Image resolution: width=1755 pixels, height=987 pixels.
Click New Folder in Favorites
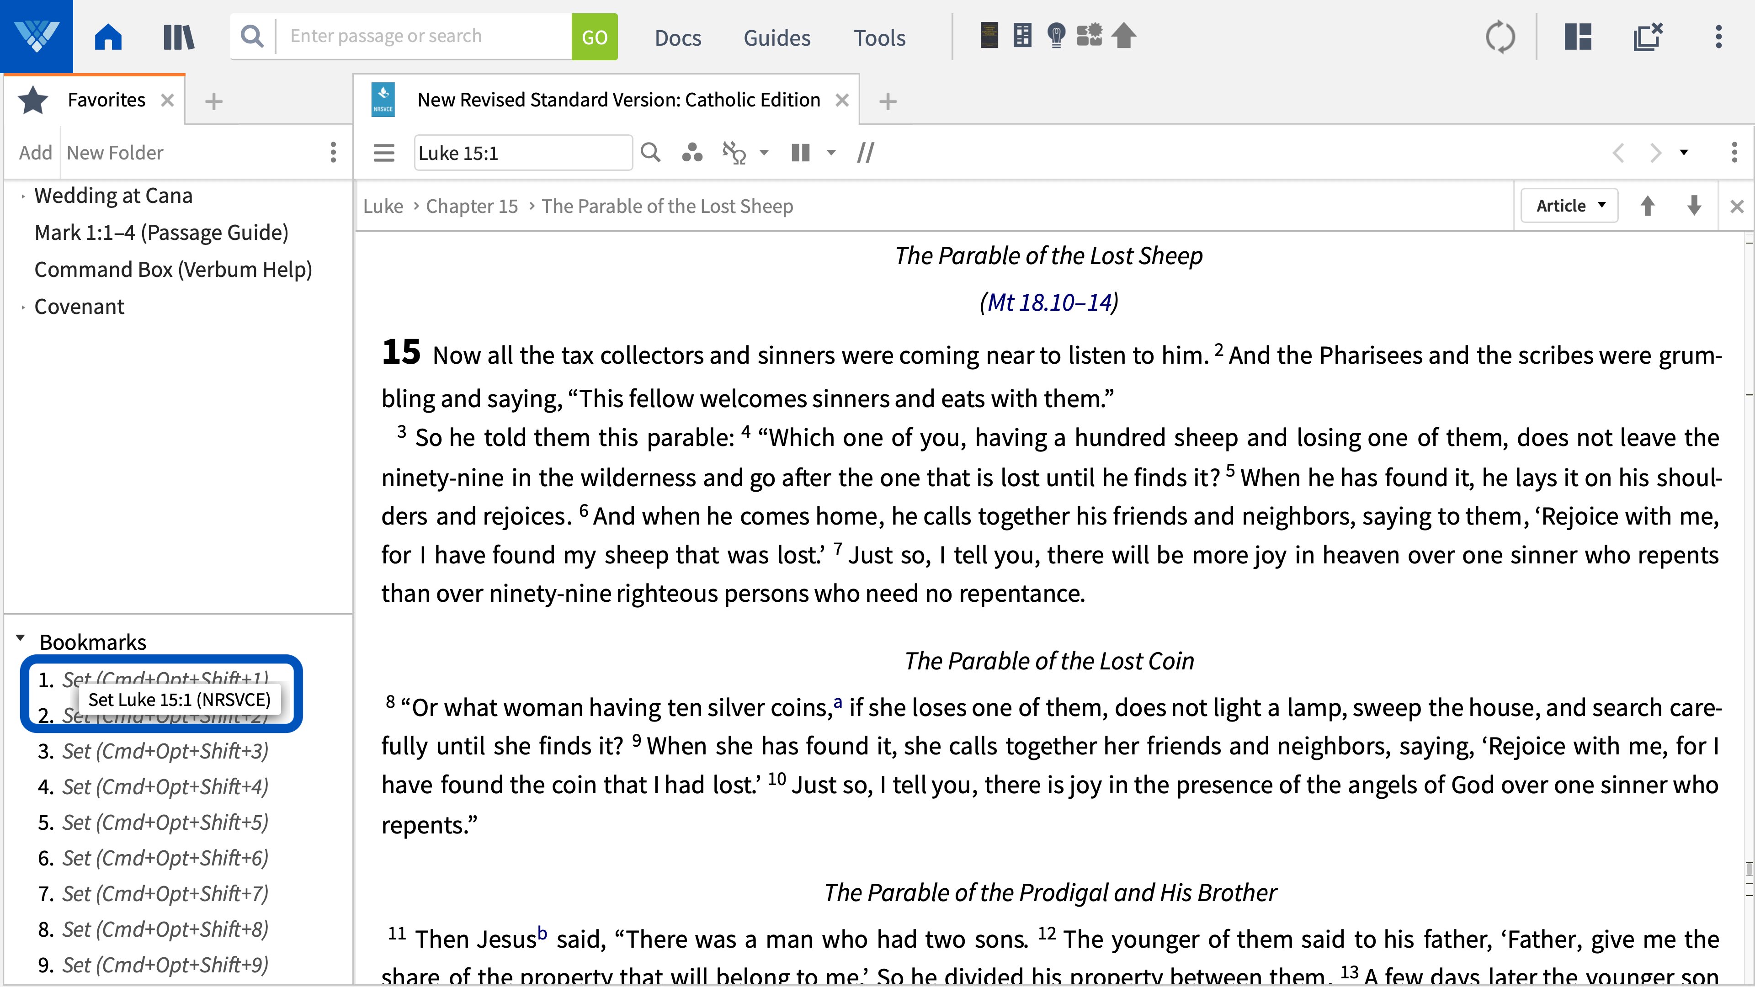click(115, 153)
